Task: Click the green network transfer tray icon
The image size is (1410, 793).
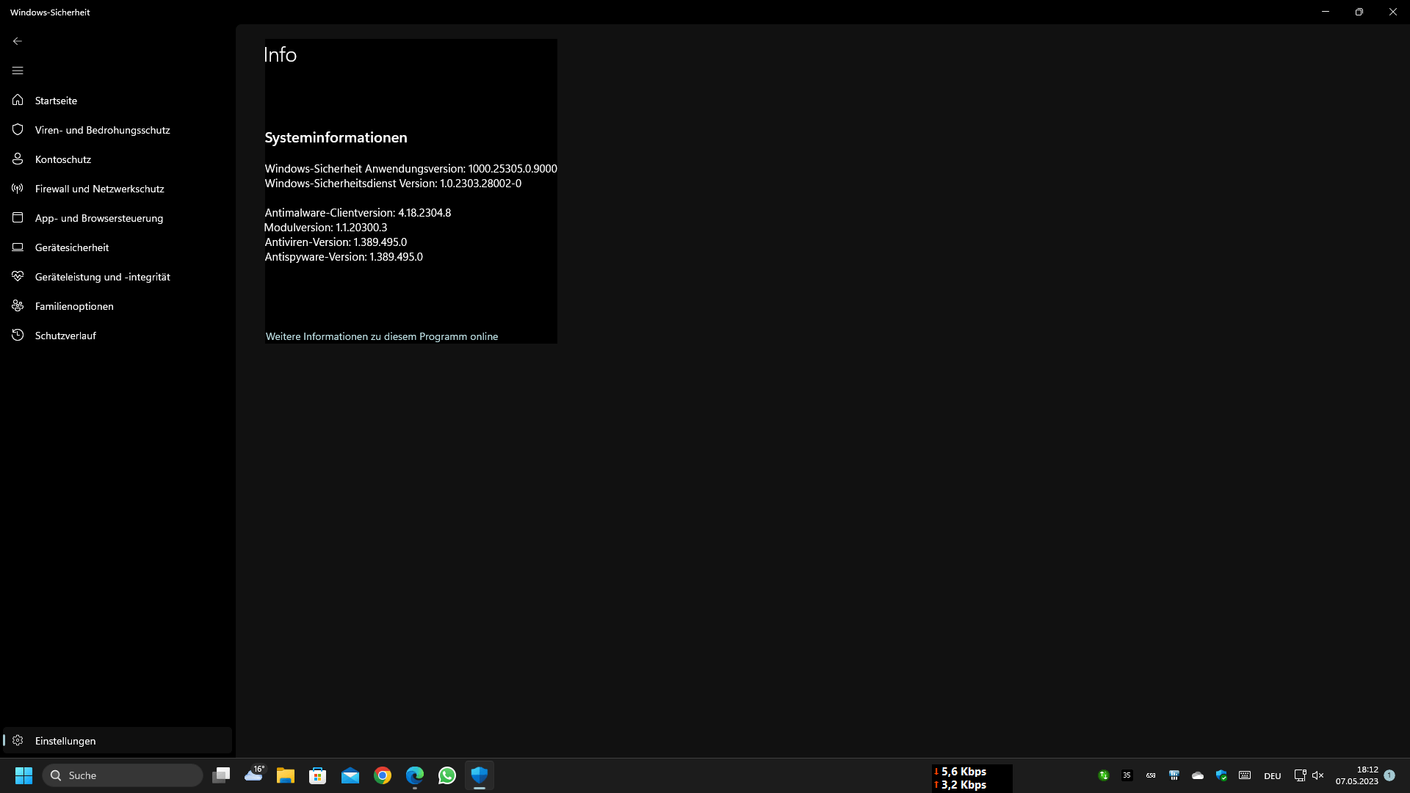Action: [x=1104, y=775]
